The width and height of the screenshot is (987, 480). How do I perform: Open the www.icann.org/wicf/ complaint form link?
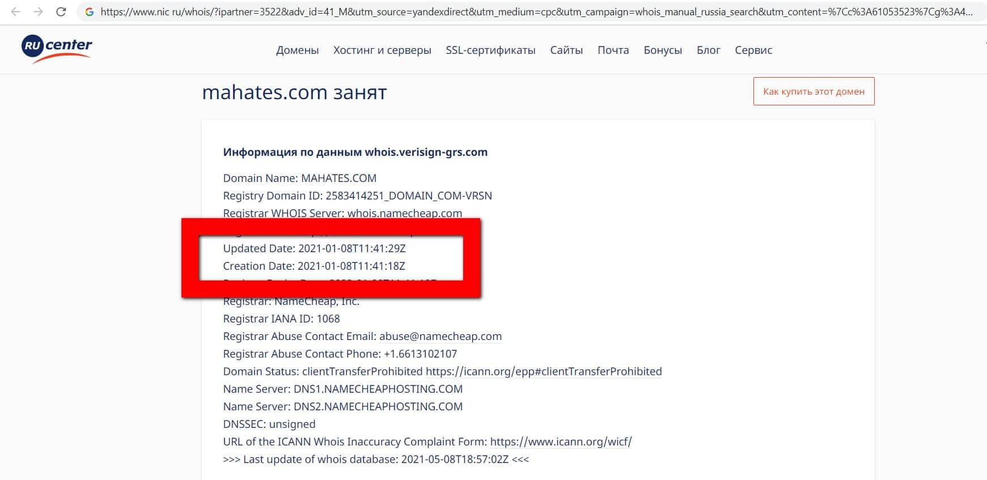[561, 441]
